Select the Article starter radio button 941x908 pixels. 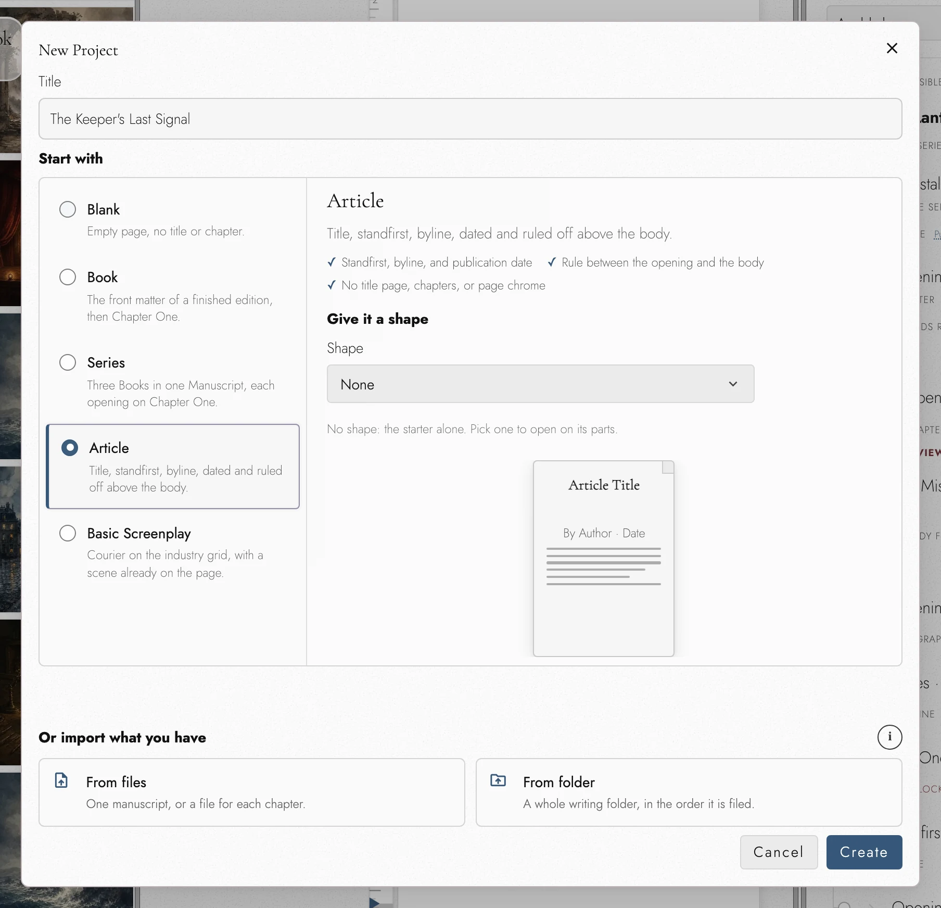[70, 448]
